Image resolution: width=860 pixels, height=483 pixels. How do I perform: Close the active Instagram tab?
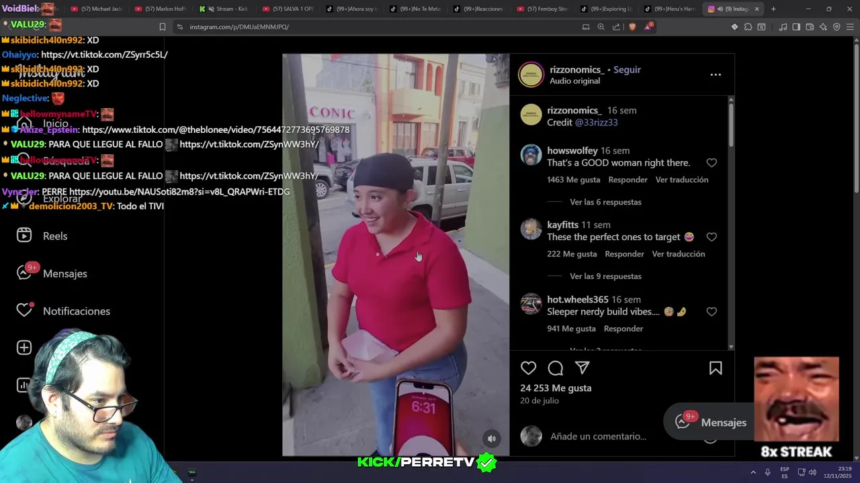(x=757, y=9)
